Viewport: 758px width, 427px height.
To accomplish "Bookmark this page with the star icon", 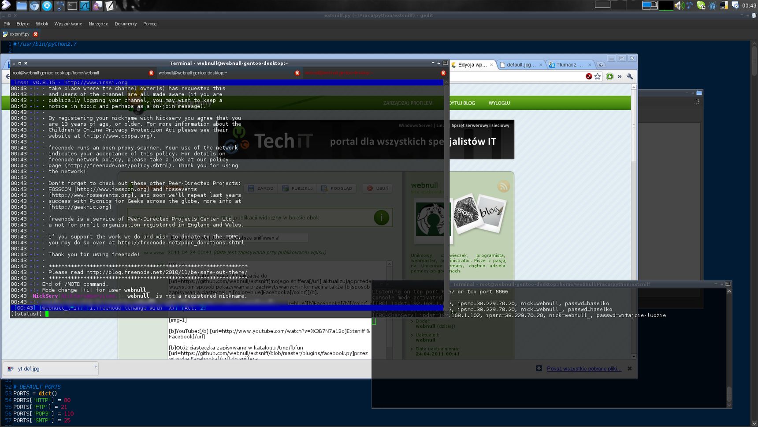I will click(598, 76).
